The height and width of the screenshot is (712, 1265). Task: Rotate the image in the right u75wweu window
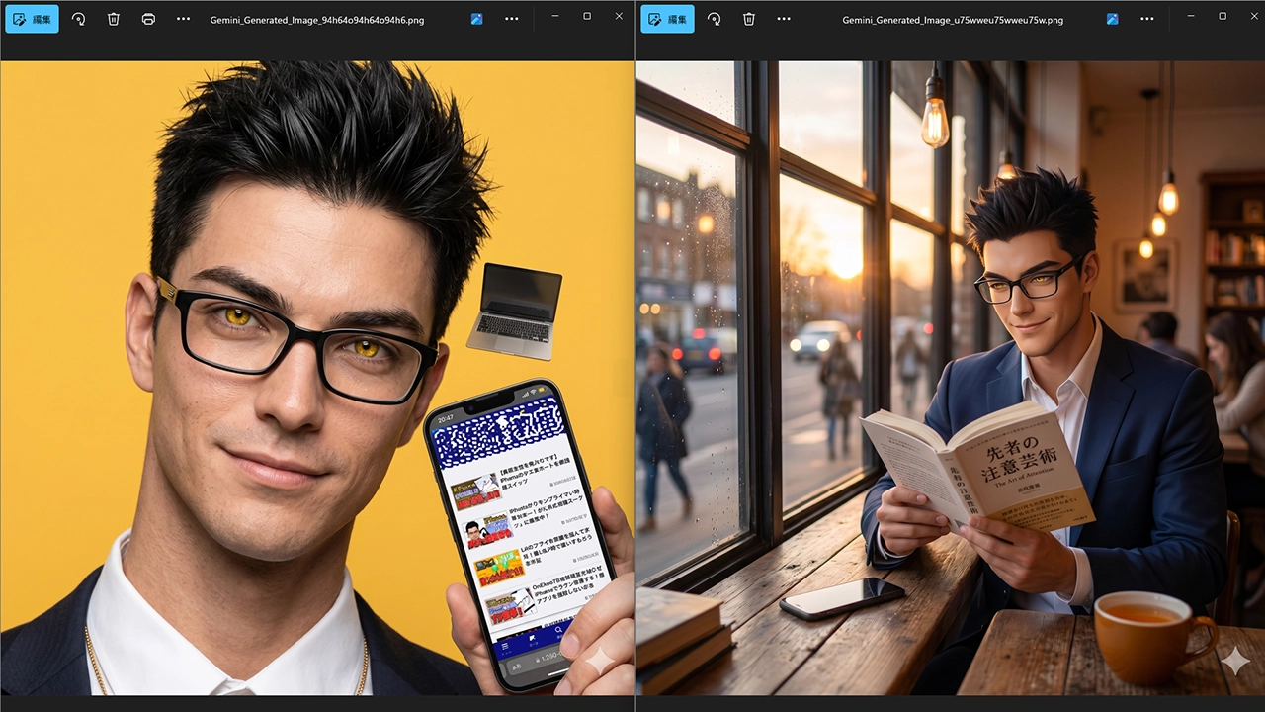pos(714,19)
